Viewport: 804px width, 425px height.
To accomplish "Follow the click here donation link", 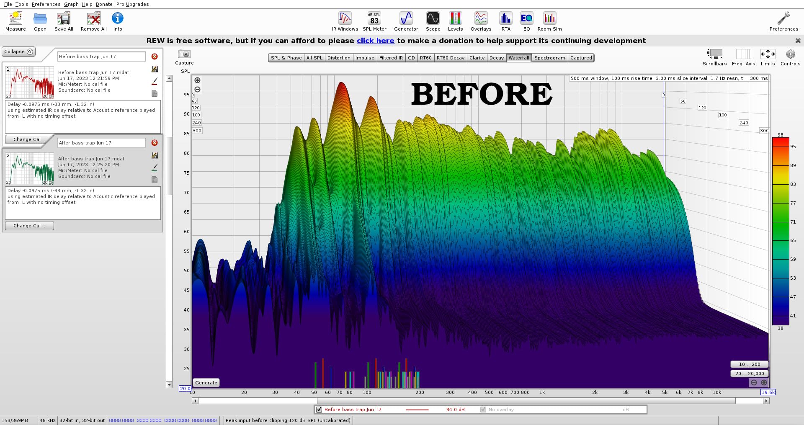I will tap(375, 41).
